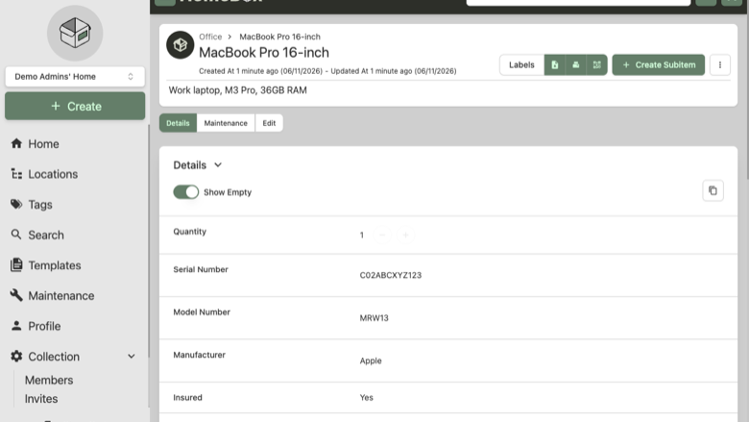Click the Collection gear icon
Viewport: 749px width, 422px height.
tap(16, 356)
